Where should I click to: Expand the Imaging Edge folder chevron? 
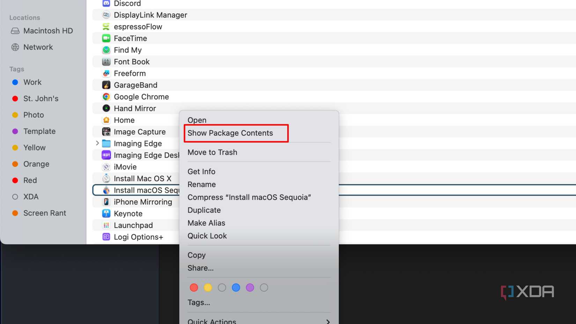click(x=97, y=143)
